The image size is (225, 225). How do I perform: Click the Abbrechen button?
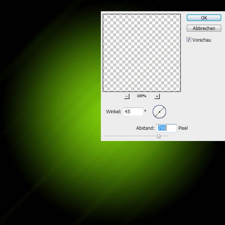tap(204, 28)
